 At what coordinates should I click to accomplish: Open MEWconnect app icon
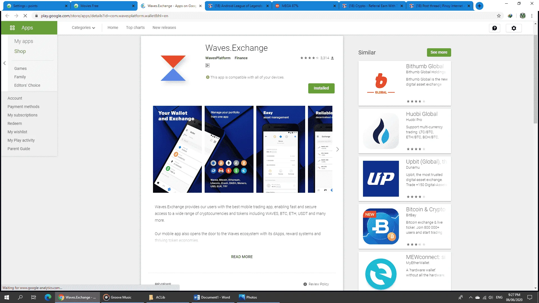381,274
